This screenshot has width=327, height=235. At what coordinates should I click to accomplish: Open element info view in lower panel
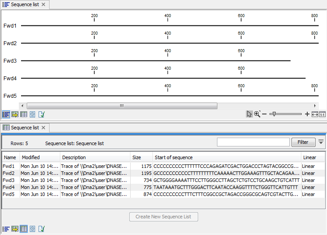pos(41,228)
